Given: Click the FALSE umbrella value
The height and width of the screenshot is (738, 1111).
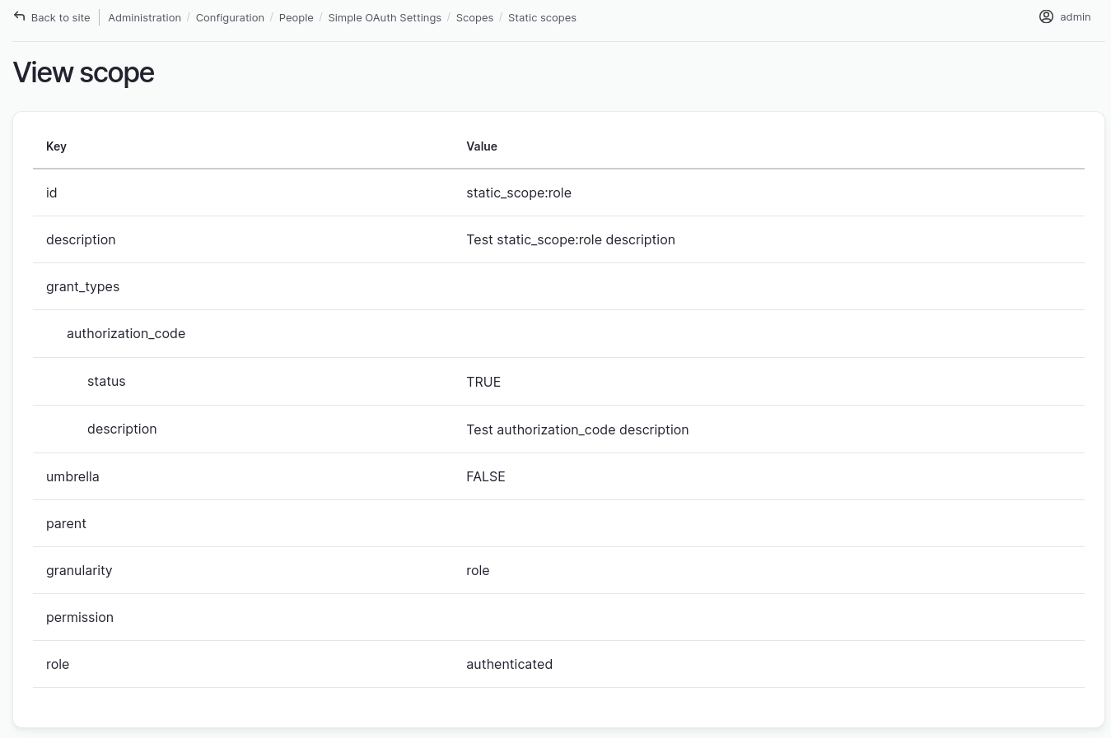Looking at the screenshot, I should click(x=486, y=476).
